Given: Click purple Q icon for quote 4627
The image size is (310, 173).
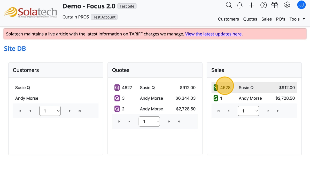Looking at the screenshot, I should point(117,88).
